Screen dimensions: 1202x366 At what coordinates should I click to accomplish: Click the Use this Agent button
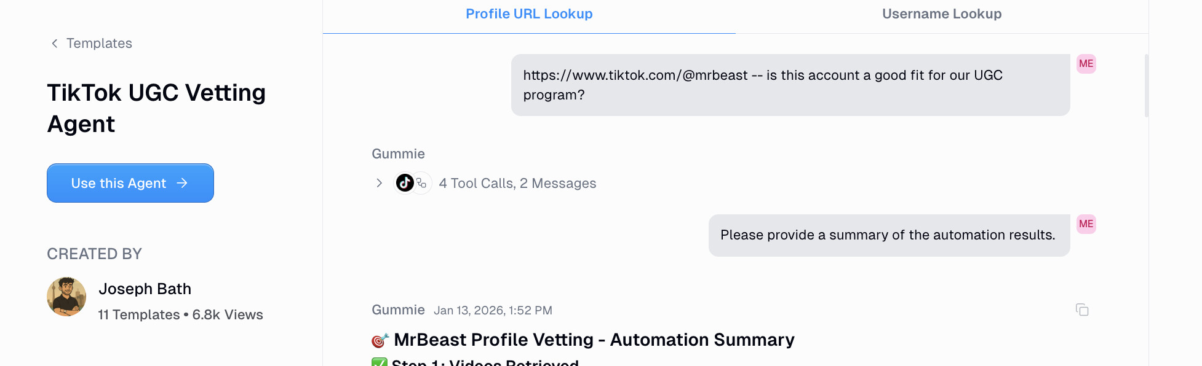[130, 182]
